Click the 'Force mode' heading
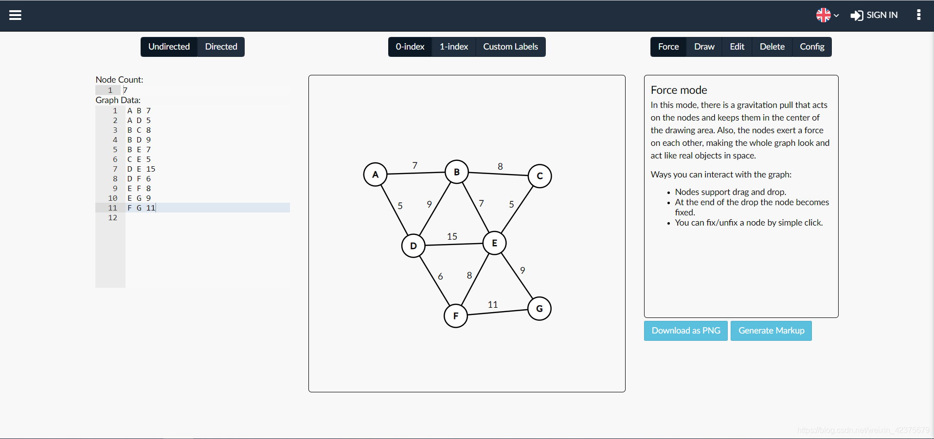This screenshot has width=934, height=439. (x=679, y=90)
